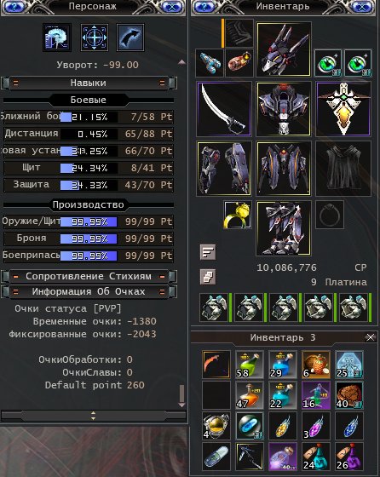Click the brain scan icon in Персонаж panel
This screenshot has height=477, width=380.
[x=57, y=37]
